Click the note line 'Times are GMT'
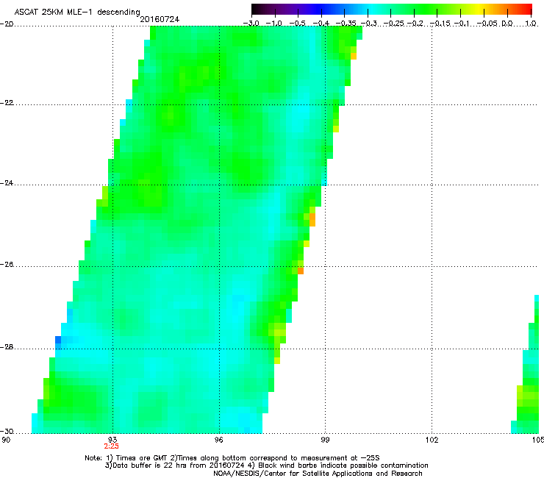This screenshot has width=544, height=478. coord(142,458)
